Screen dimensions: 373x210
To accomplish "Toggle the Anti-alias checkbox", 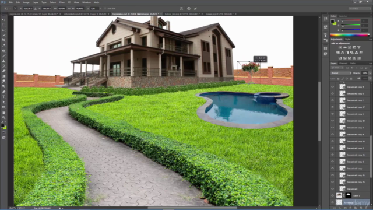I will pyautogui.click(x=105, y=9).
